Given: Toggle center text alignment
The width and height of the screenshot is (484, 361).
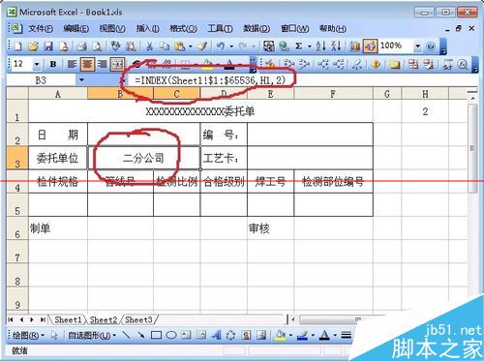Looking at the screenshot, I should click(x=87, y=64).
